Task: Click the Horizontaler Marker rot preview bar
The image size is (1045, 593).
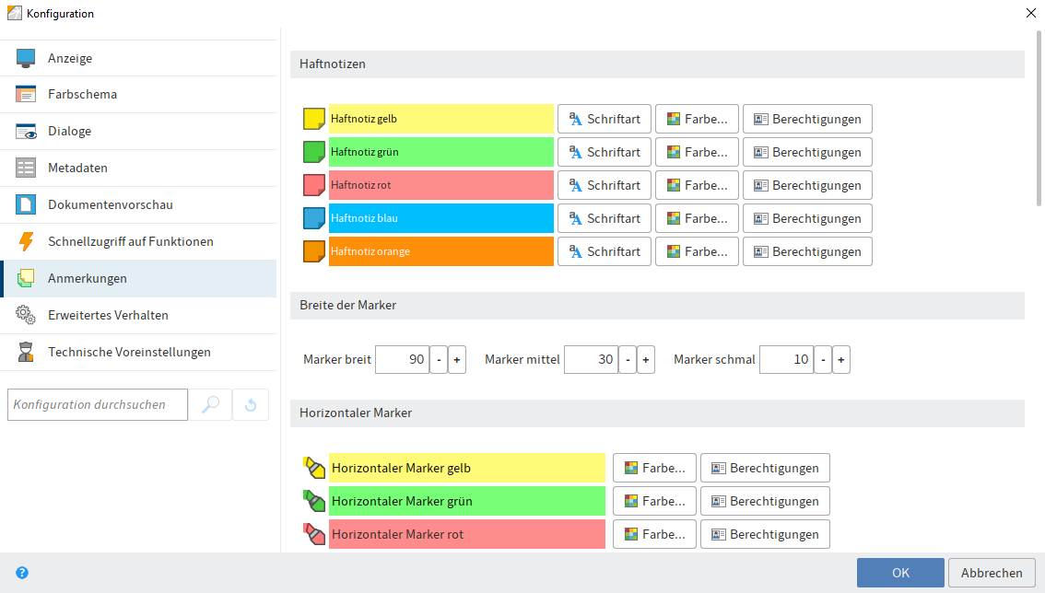Action: (467, 534)
